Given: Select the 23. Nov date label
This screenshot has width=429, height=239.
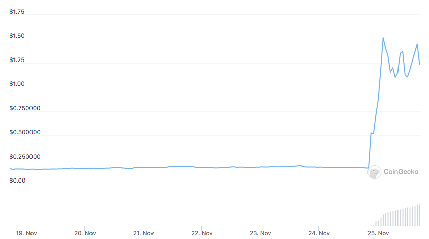Looking at the screenshot, I should pyautogui.click(x=260, y=233).
